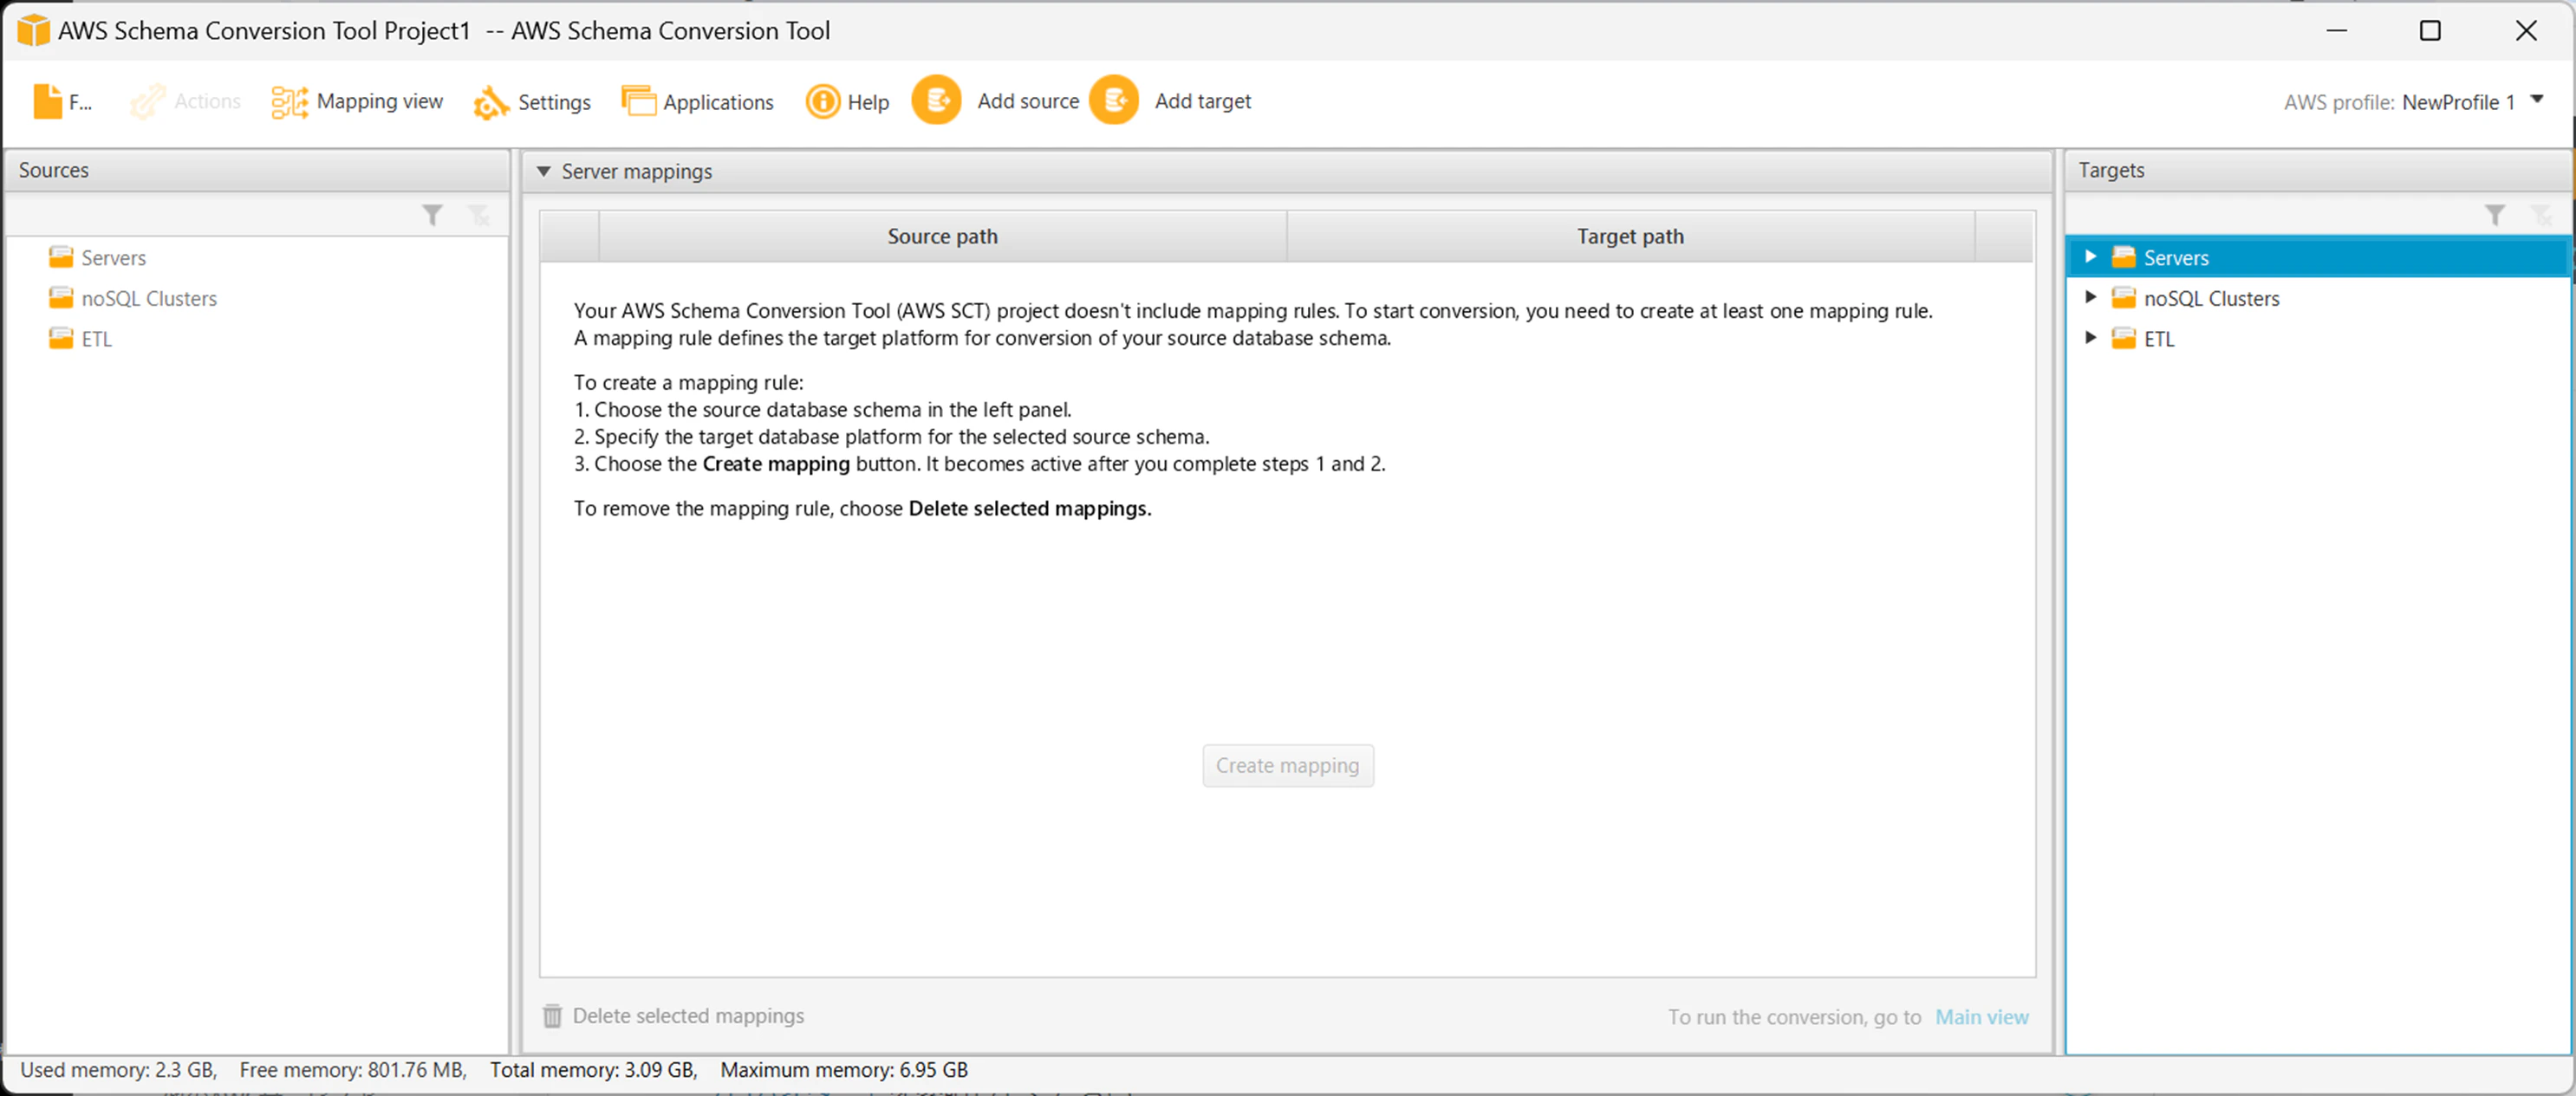Viewport: 2576px width, 1096px height.
Task: Click the 'To create a mapping rule:' text
Action: [688, 383]
